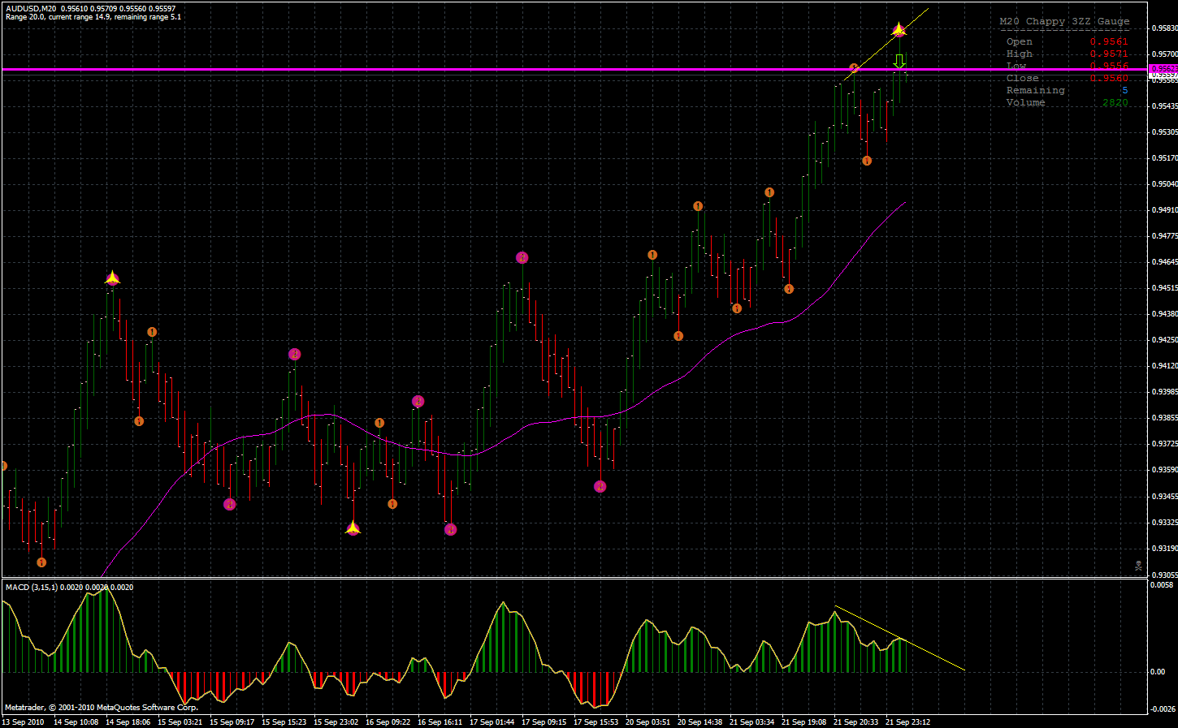The height and width of the screenshot is (728, 1178).
Task: Click the Metatrader MetaQuotes copyright text
Action: click(x=101, y=708)
